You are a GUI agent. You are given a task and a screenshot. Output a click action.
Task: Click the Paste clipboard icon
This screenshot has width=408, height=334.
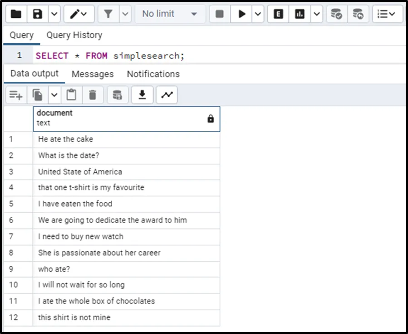point(71,95)
